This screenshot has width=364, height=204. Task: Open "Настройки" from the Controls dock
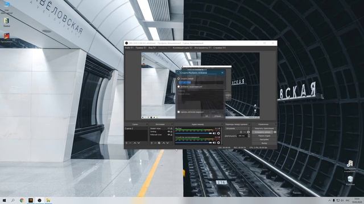coord(264,139)
